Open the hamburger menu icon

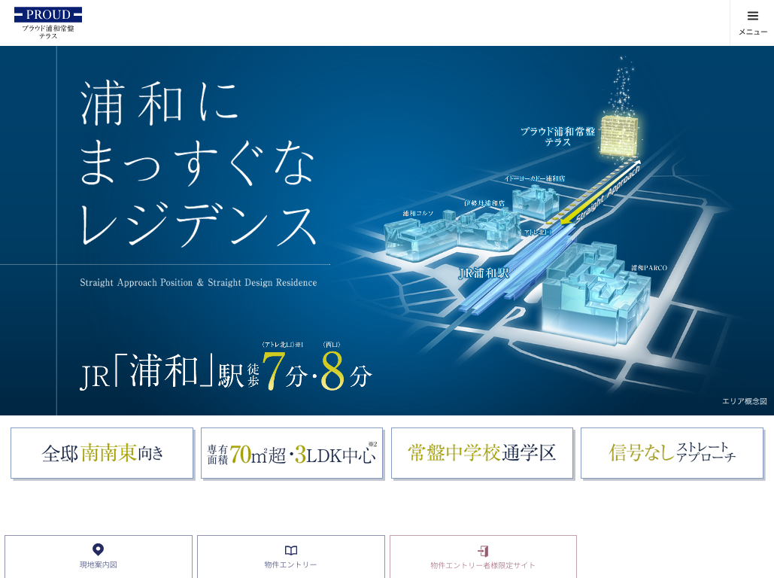coord(752,16)
